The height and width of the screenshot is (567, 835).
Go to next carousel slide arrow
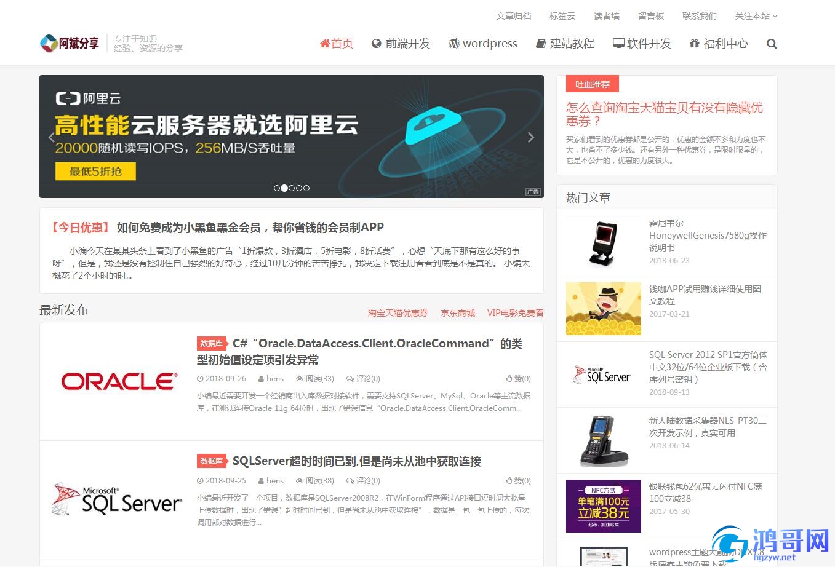pos(531,137)
